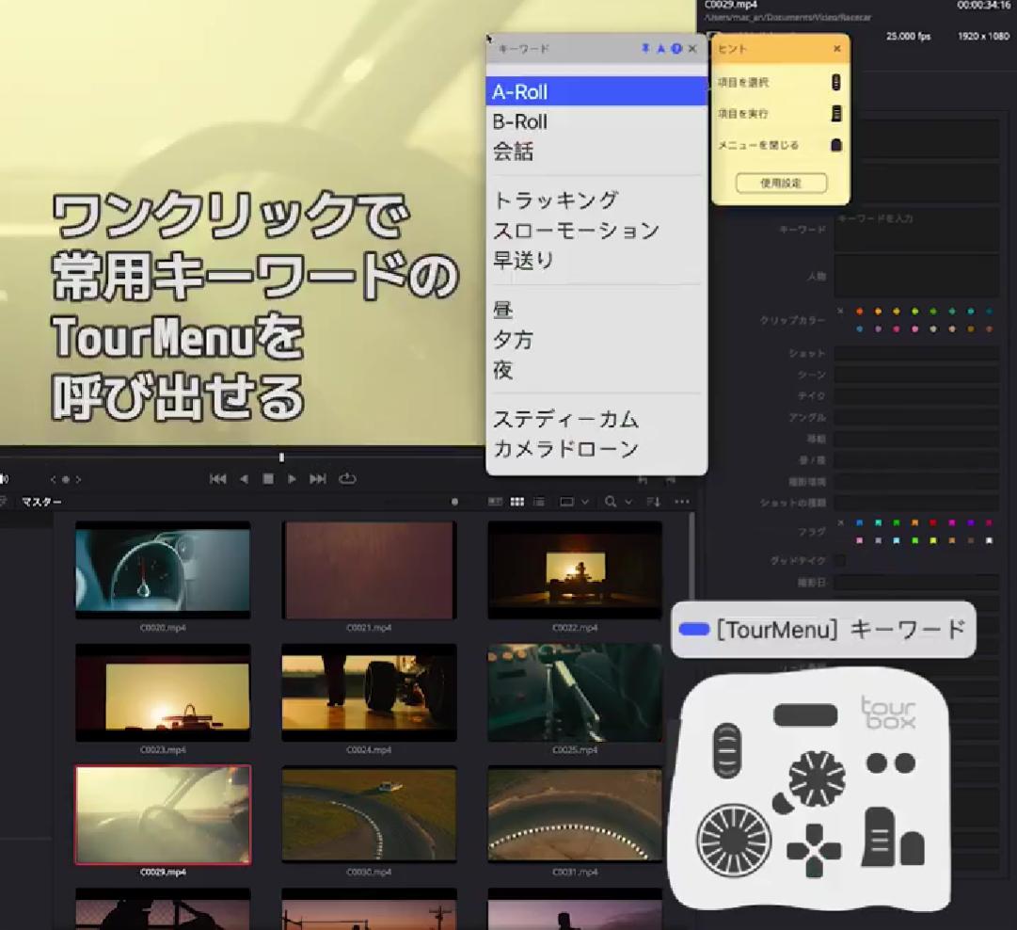Pin the キーワード TourMenu panel
1017x930 pixels.
(645, 49)
